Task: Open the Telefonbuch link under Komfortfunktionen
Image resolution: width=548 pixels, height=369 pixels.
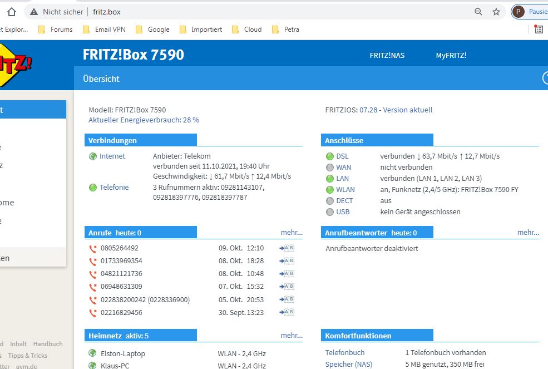Action: (345, 352)
